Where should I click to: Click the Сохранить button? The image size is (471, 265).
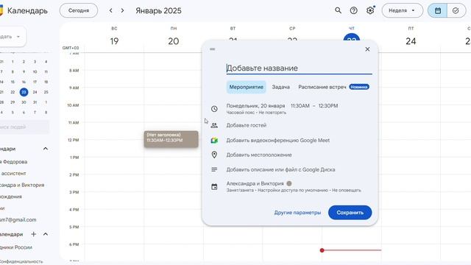350,213
